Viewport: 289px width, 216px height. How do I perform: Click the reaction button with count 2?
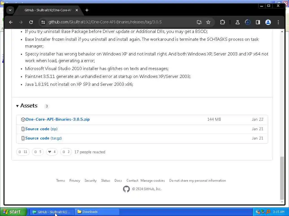(x=66, y=152)
